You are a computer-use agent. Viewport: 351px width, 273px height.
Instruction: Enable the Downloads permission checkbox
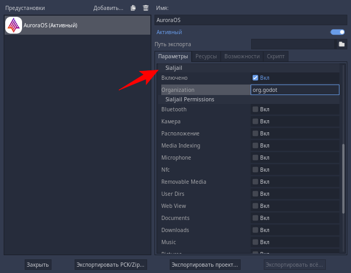pos(255,230)
